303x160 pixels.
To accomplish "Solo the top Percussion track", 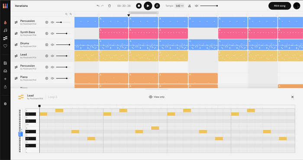I will pyautogui.click(x=47, y=22).
